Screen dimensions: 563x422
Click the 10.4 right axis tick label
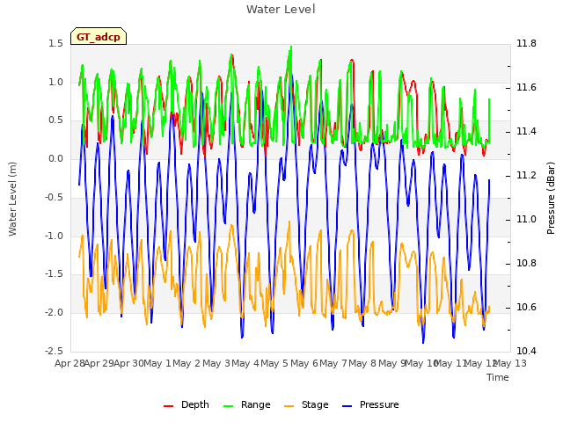tap(526, 352)
